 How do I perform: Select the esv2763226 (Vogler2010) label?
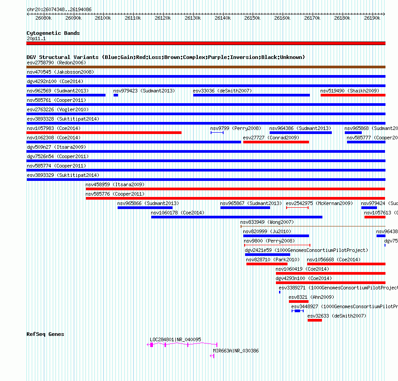[x=58, y=109]
